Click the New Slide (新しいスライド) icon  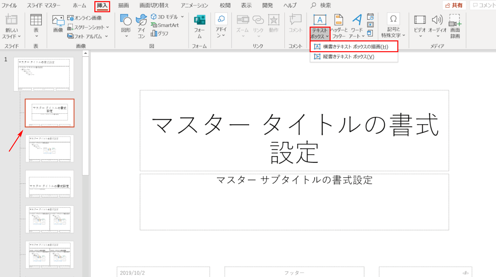[11, 20]
